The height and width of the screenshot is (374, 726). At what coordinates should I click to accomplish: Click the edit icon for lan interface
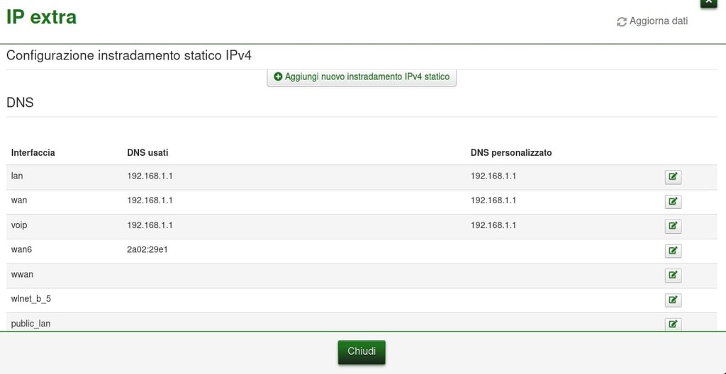tap(673, 177)
